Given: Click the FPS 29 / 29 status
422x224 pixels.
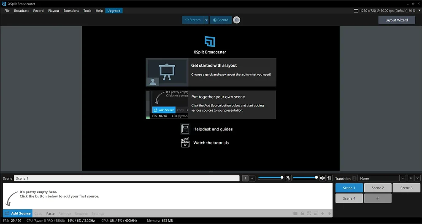Looking at the screenshot, I should (x=12, y=221).
